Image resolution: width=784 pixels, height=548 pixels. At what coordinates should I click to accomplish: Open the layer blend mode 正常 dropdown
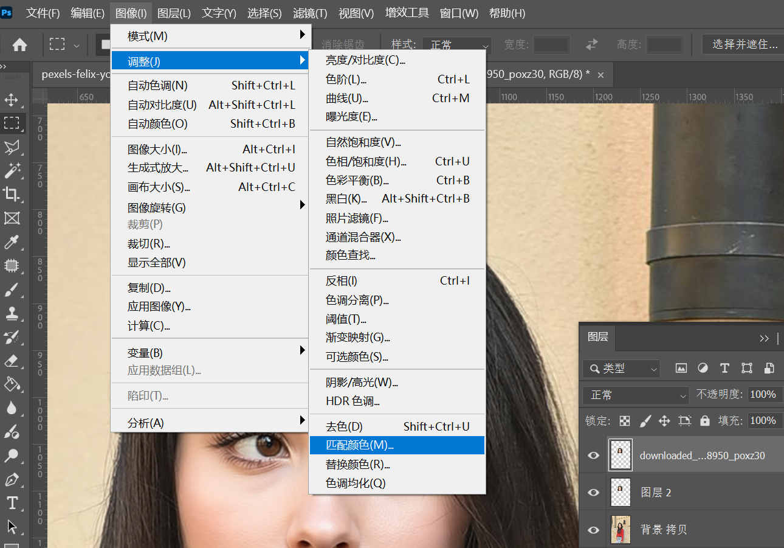tap(635, 395)
